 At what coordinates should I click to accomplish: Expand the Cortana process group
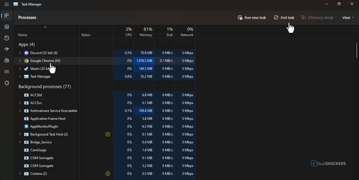(x=20, y=173)
